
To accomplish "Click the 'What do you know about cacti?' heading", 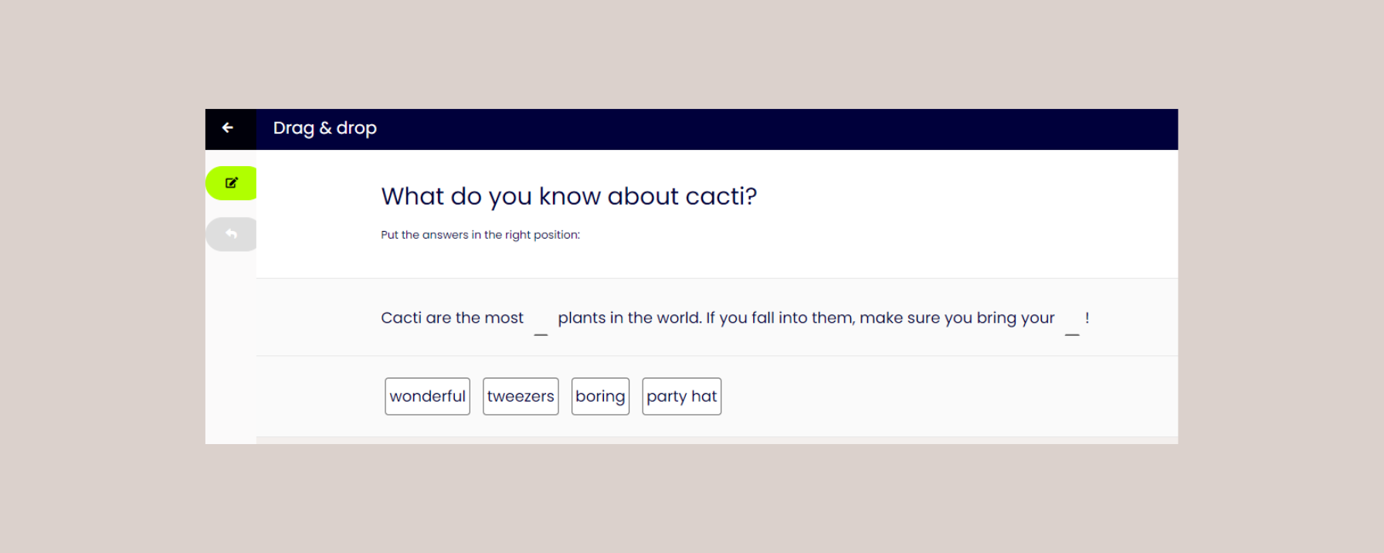I will [x=568, y=196].
